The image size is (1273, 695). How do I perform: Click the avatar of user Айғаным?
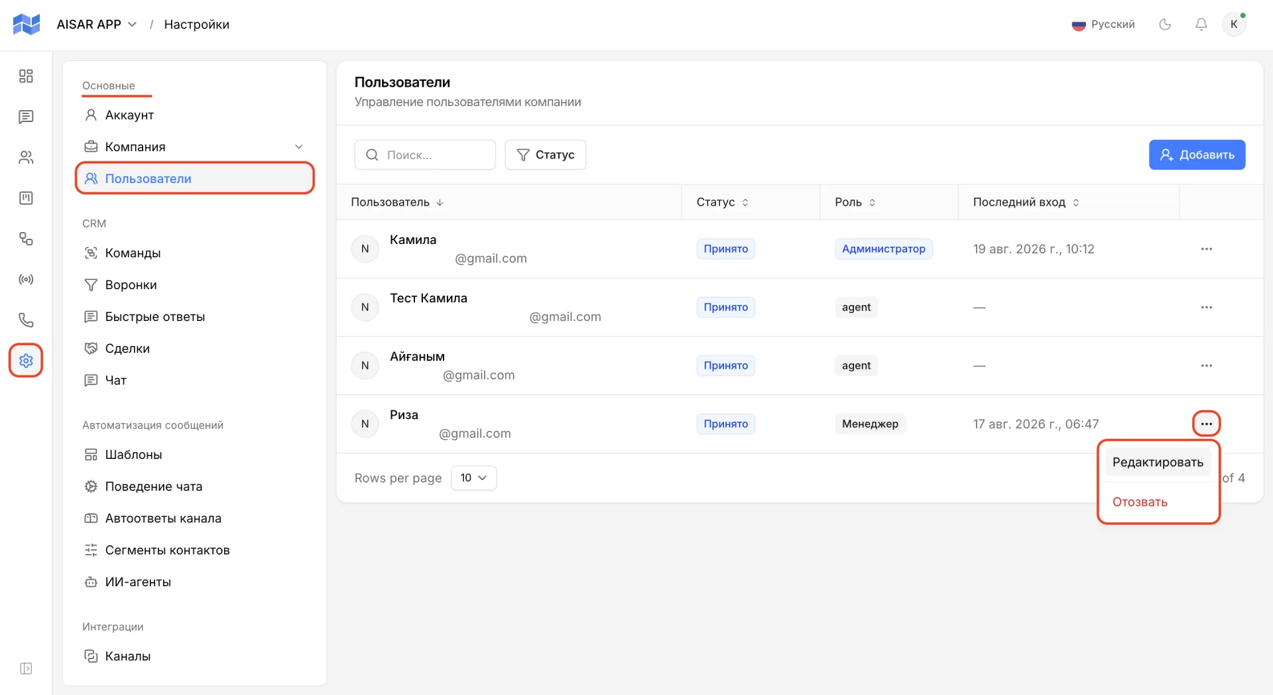tap(365, 365)
